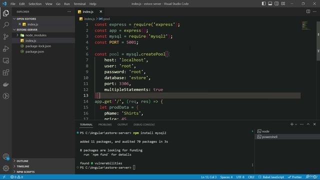Close the terminal panel

(314, 124)
